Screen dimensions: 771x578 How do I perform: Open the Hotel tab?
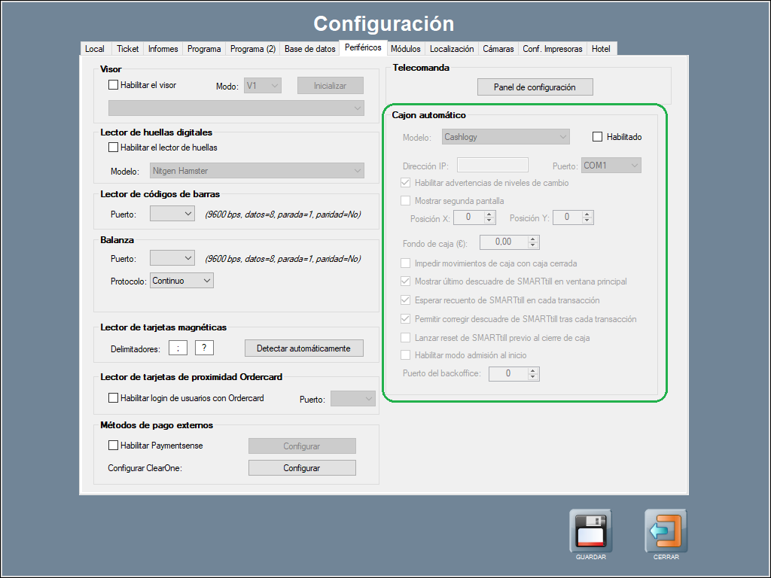click(x=602, y=49)
